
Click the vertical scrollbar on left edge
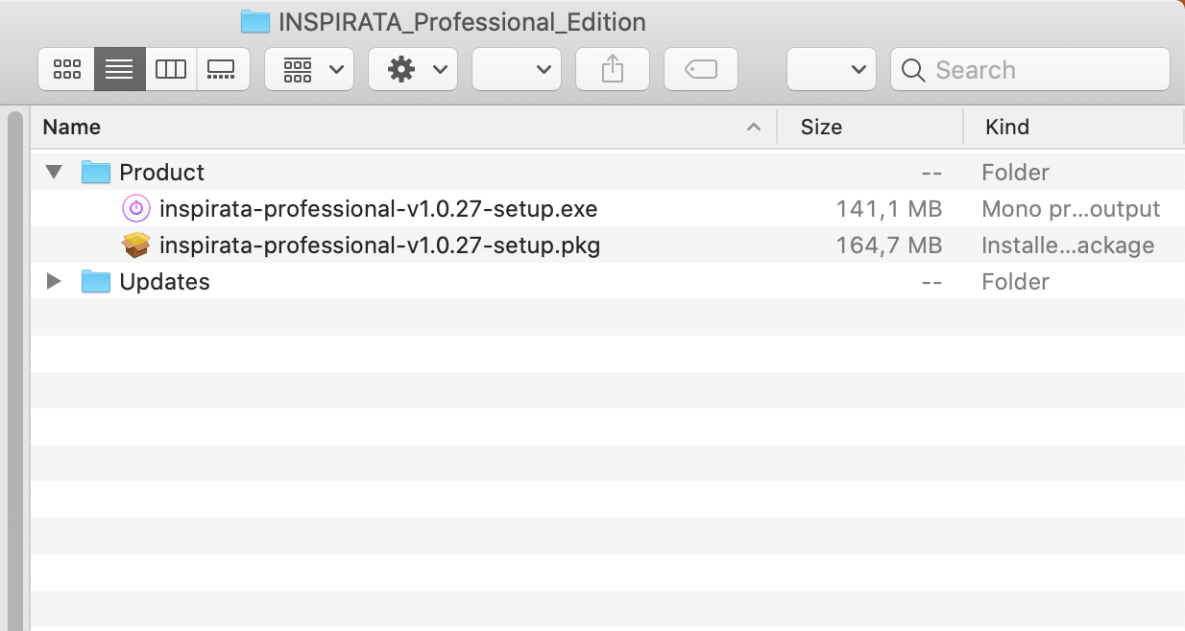14,370
